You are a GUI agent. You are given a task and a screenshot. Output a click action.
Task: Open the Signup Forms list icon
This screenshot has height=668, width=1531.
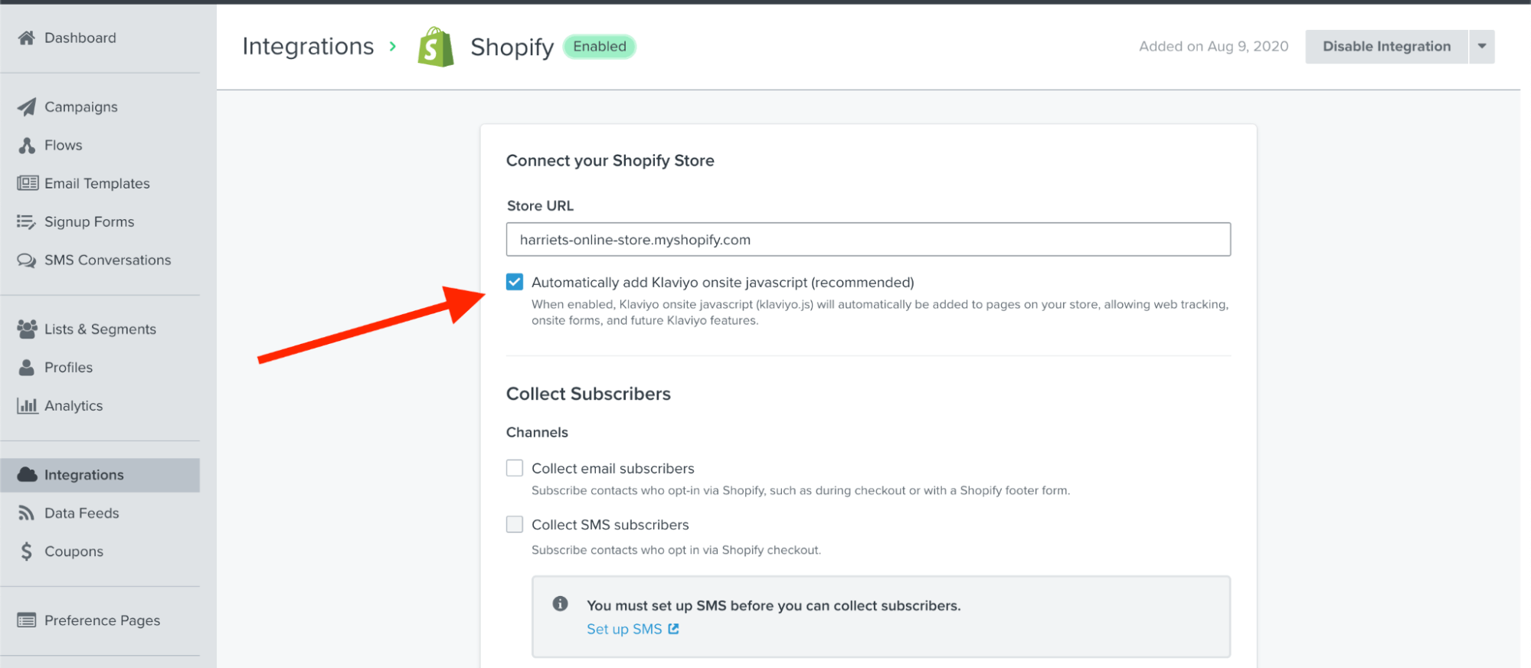pos(27,221)
